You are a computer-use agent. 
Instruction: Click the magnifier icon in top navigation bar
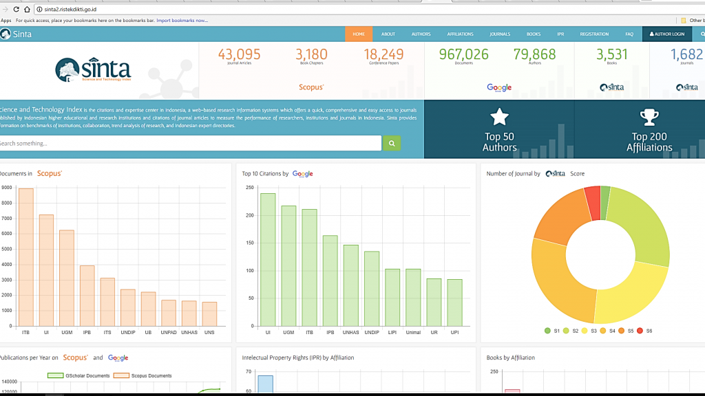coord(702,34)
